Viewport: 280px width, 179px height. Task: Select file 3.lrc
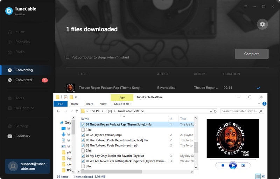tap(89, 166)
